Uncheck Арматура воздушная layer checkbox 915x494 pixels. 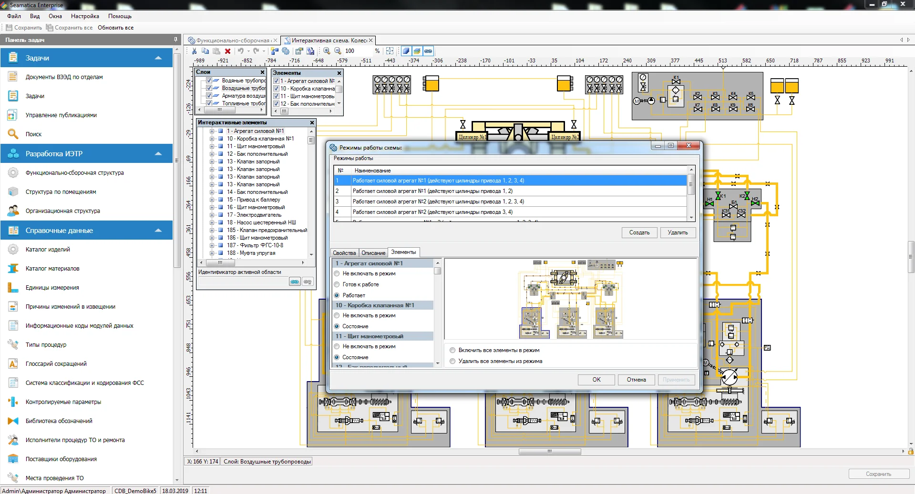click(x=209, y=96)
